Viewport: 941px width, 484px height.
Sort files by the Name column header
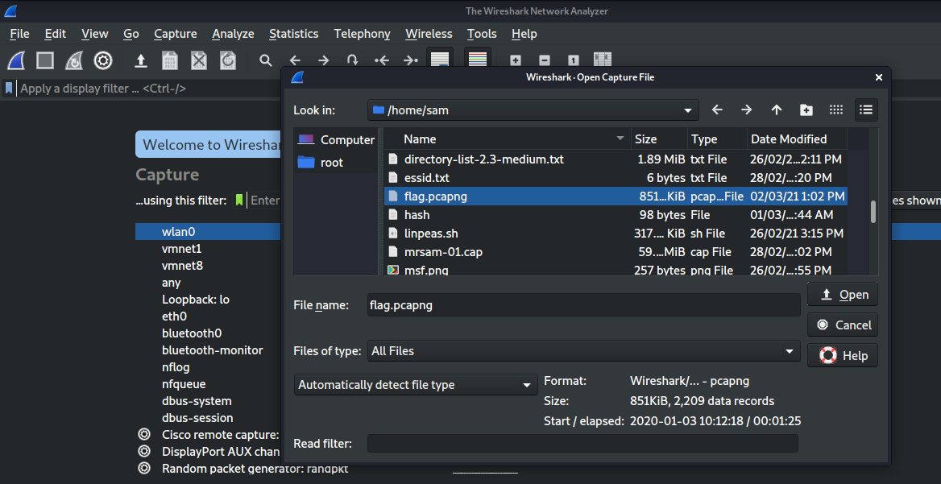tap(507, 139)
